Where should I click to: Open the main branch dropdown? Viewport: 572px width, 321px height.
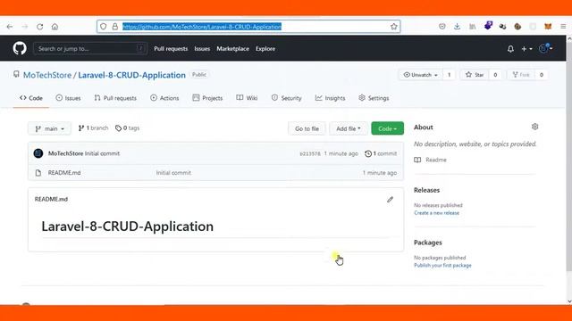coord(50,128)
